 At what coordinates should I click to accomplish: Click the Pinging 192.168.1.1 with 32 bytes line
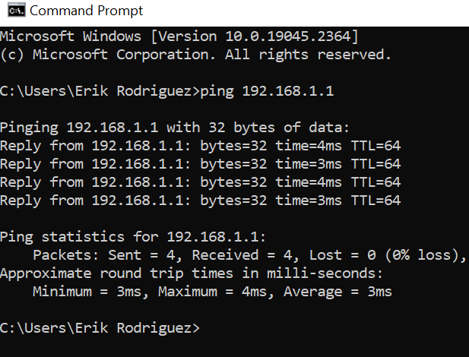(x=175, y=128)
